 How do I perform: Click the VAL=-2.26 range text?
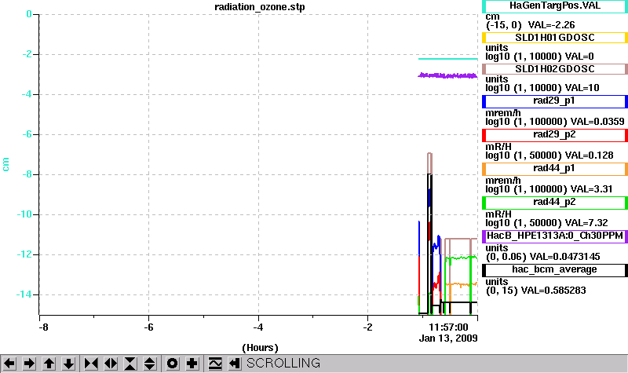552,25
